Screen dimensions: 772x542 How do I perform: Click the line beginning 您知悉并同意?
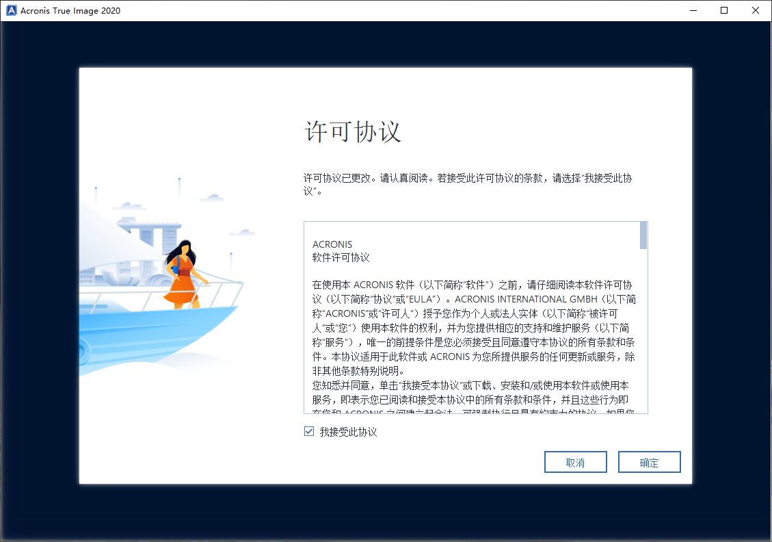click(470, 385)
